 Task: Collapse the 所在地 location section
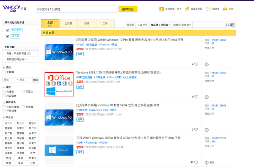(x=4, y=118)
